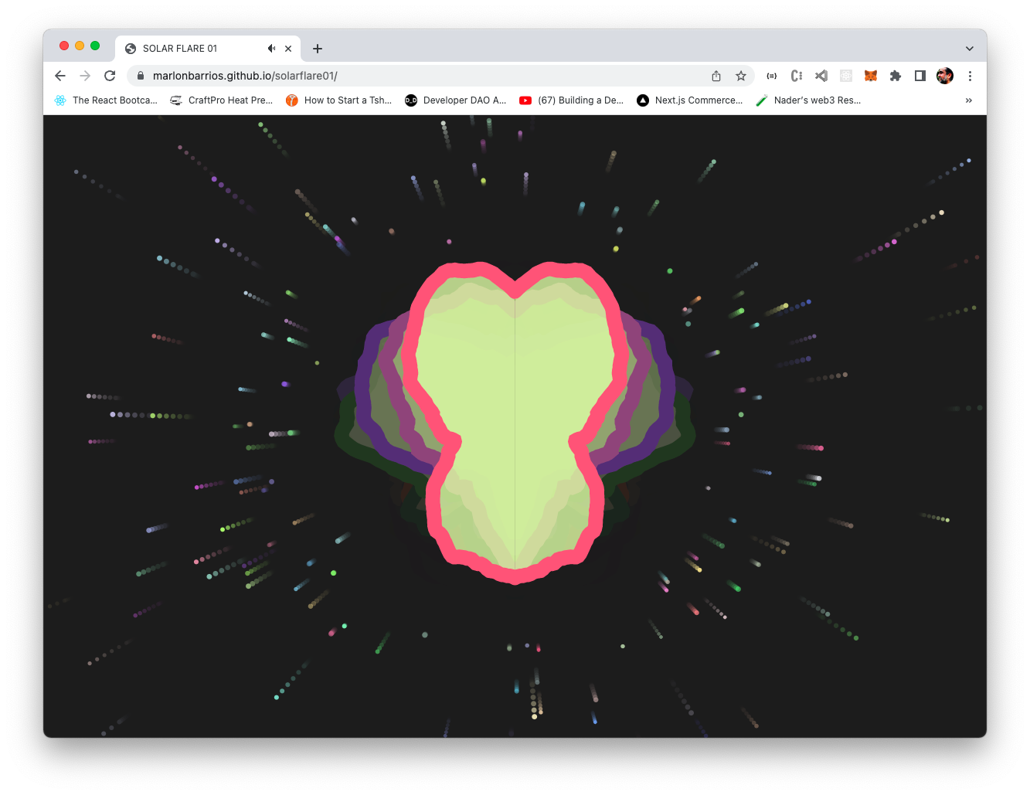Image resolution: width=1030 pixels, height=795 pixels.
Task: Open the Chrome profile avatar
Action: (944, 76)
